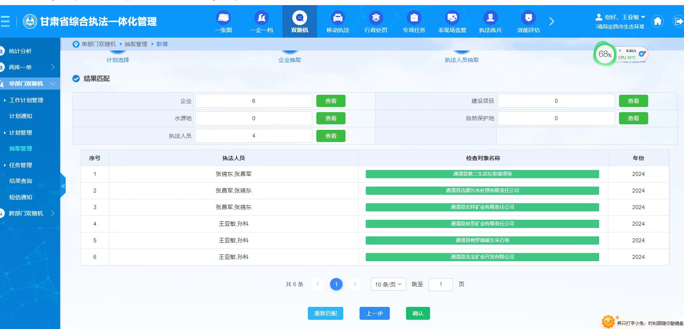
Task: Click the 移动执法 mobile enforcement icon
Action: 337,18
